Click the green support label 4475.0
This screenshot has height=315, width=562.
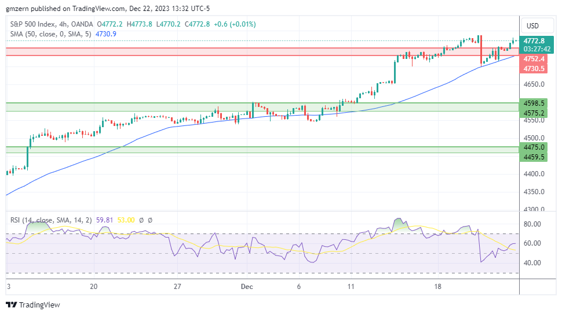tap(534, 147)
